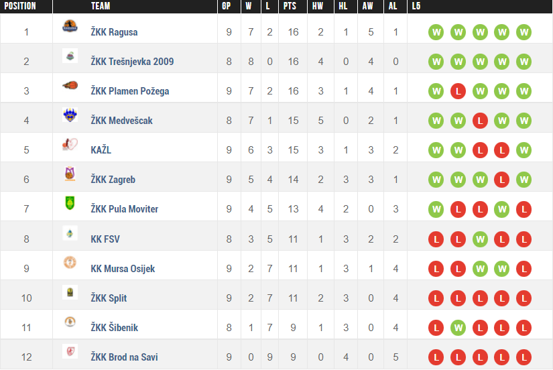Click the KK Mursa Osijek logo
This screenshot has width=553, height=370.
click(x=70, y=263)
